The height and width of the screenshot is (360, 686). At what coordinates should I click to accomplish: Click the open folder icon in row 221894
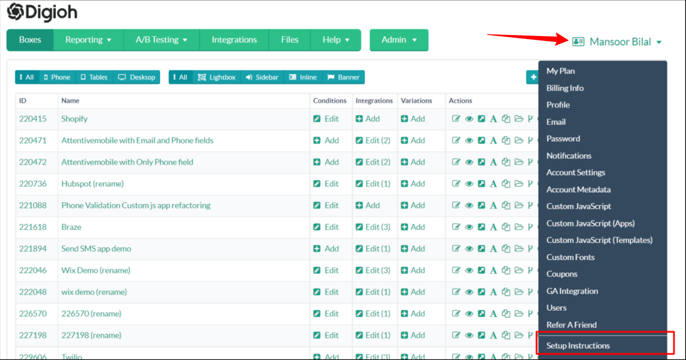click(518, 249)
